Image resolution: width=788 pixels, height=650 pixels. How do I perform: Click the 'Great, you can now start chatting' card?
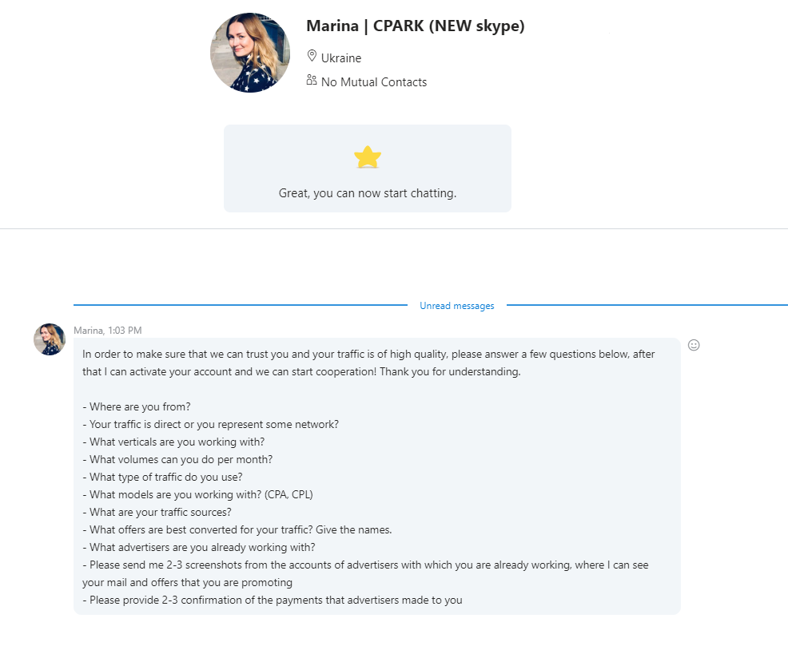coord(368,168)
